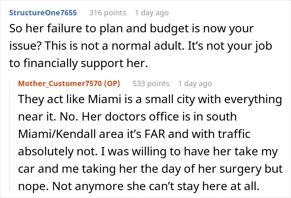Click the line starting 'near it. No.'
Image resolution: width=291 pixels, height=198 pixels.
tap(127, 117)
